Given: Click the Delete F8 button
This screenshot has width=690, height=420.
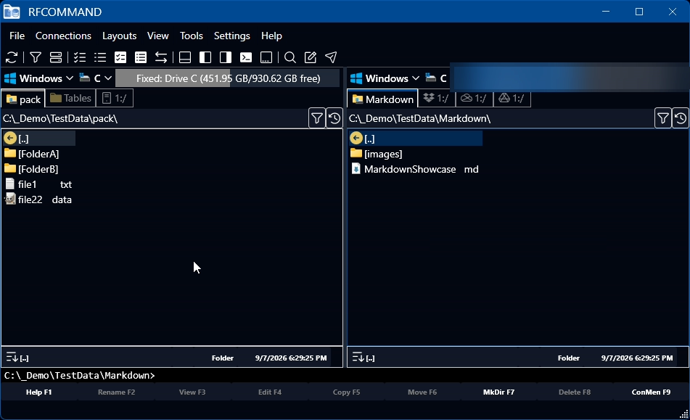Looking at the screenshot, I should (574, 392).
